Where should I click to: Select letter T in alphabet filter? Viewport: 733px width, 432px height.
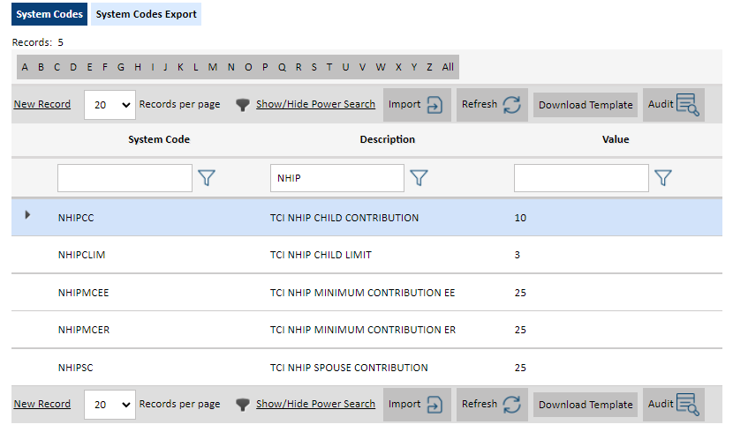tap(329, 67)
